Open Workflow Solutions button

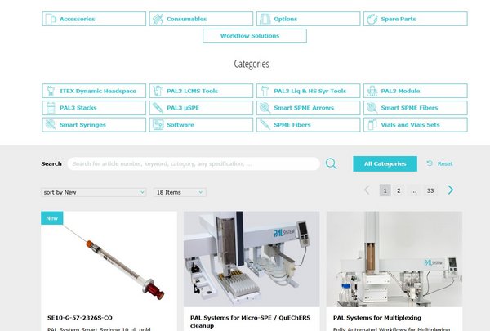255,36
